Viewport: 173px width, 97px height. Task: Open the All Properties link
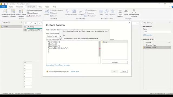click(x=148, y=35)
